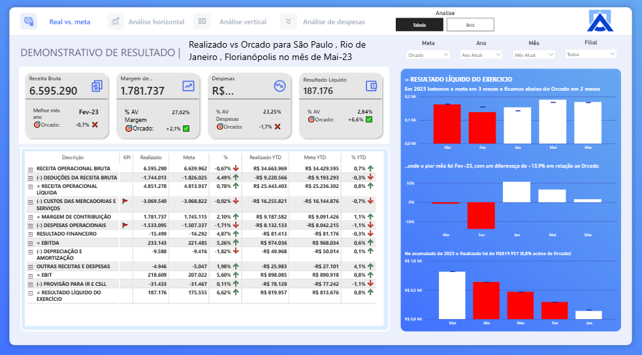Click the EBIT Realizado value 218.609
Viewport: 642px width, 355px height.
click(157, 275)
